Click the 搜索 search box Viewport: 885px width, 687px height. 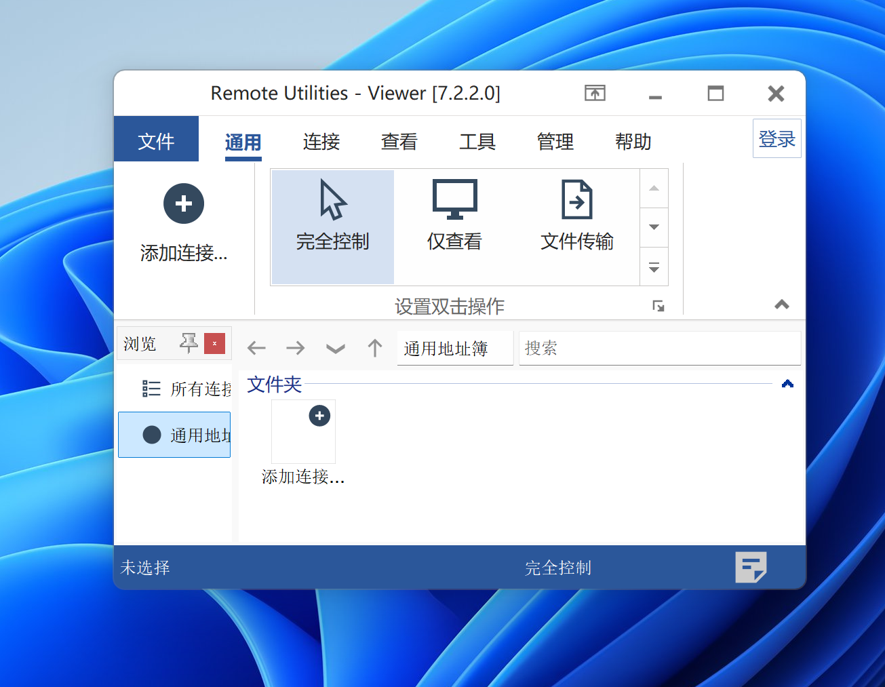click(660, 349)
